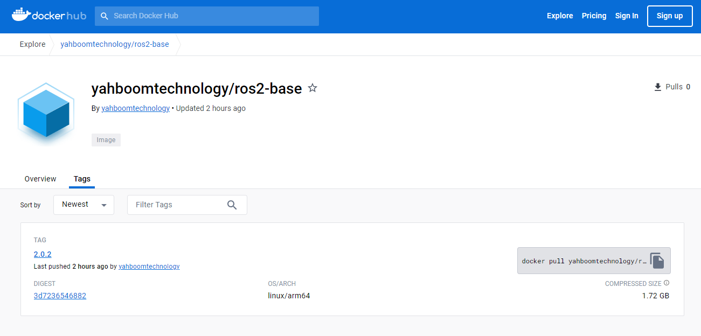701x336 pixels.
Task: Click the magnifier icon in Filter Tags
Action: coord(232,205)
